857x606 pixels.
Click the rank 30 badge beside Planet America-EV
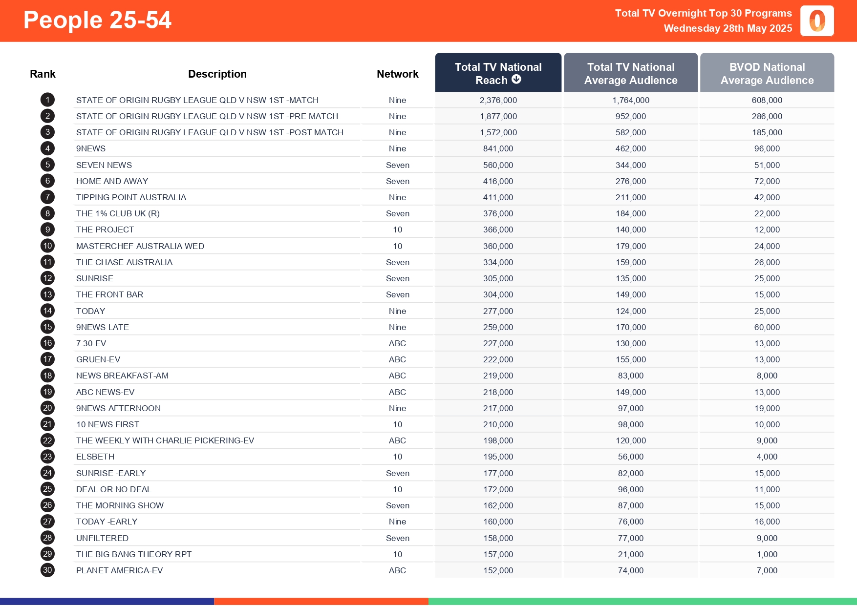point(47,570)
